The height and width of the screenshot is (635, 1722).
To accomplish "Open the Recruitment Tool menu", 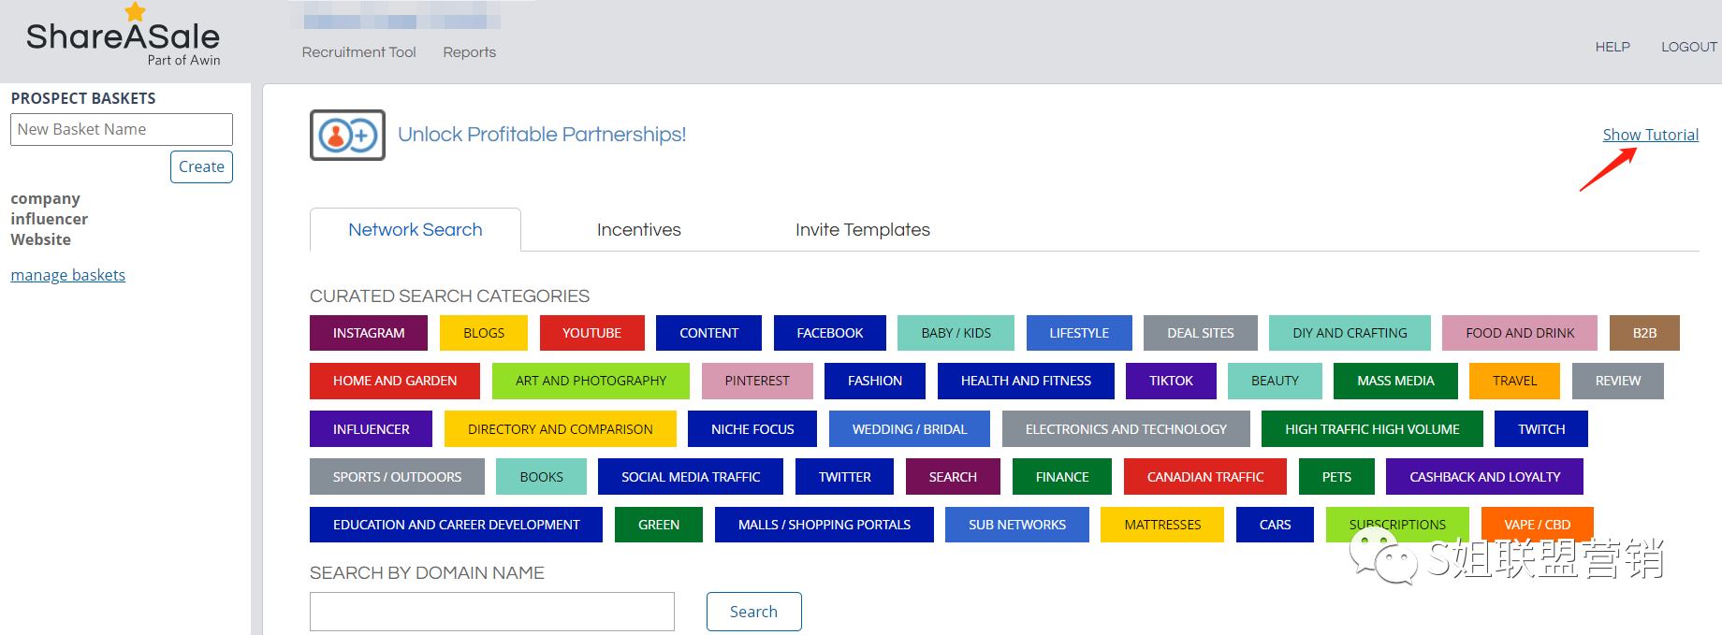I will pyautogui.click(x=358, y=52).
